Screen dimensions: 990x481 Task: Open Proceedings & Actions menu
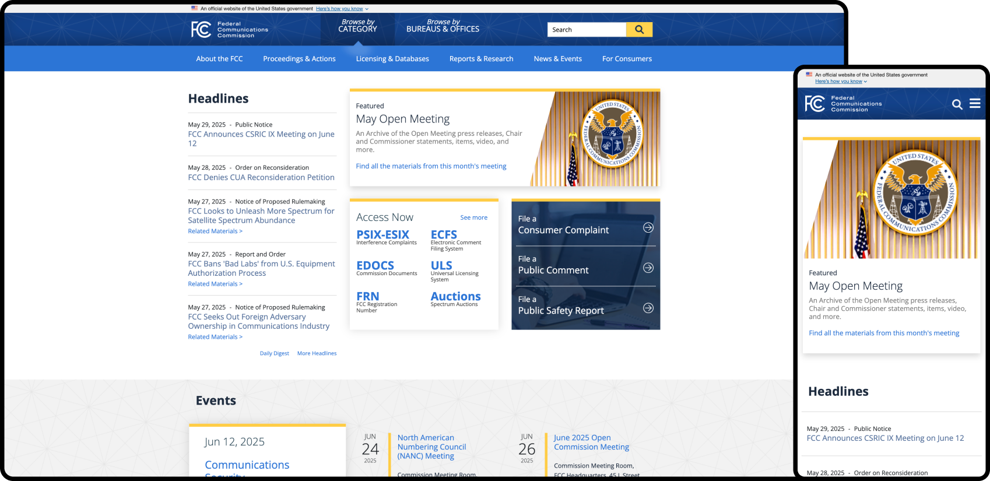(299, 59)
